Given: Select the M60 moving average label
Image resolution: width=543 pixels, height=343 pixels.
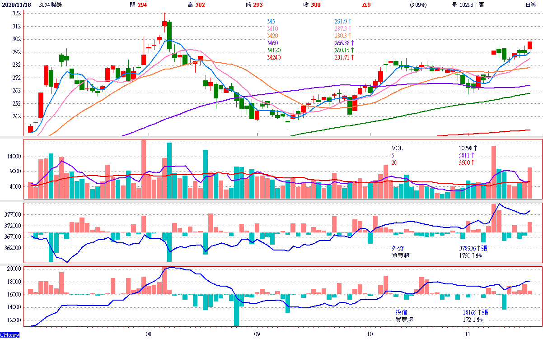Looking at the screenshot, I should click(272, 43).
